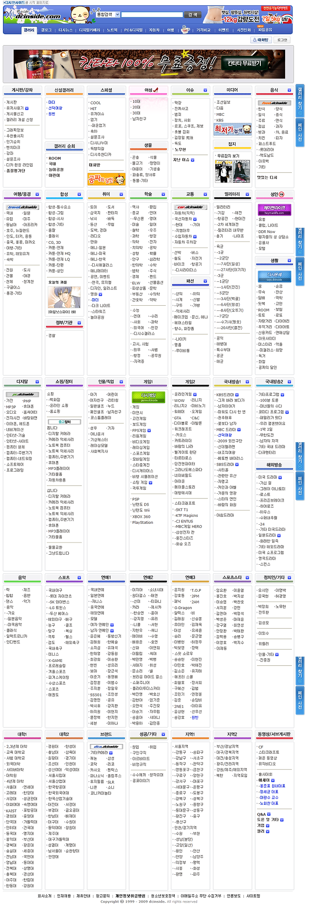Open the 갤러리 개설 신청 link
This screenshot has width=313, height=910.
coord(20,120)
